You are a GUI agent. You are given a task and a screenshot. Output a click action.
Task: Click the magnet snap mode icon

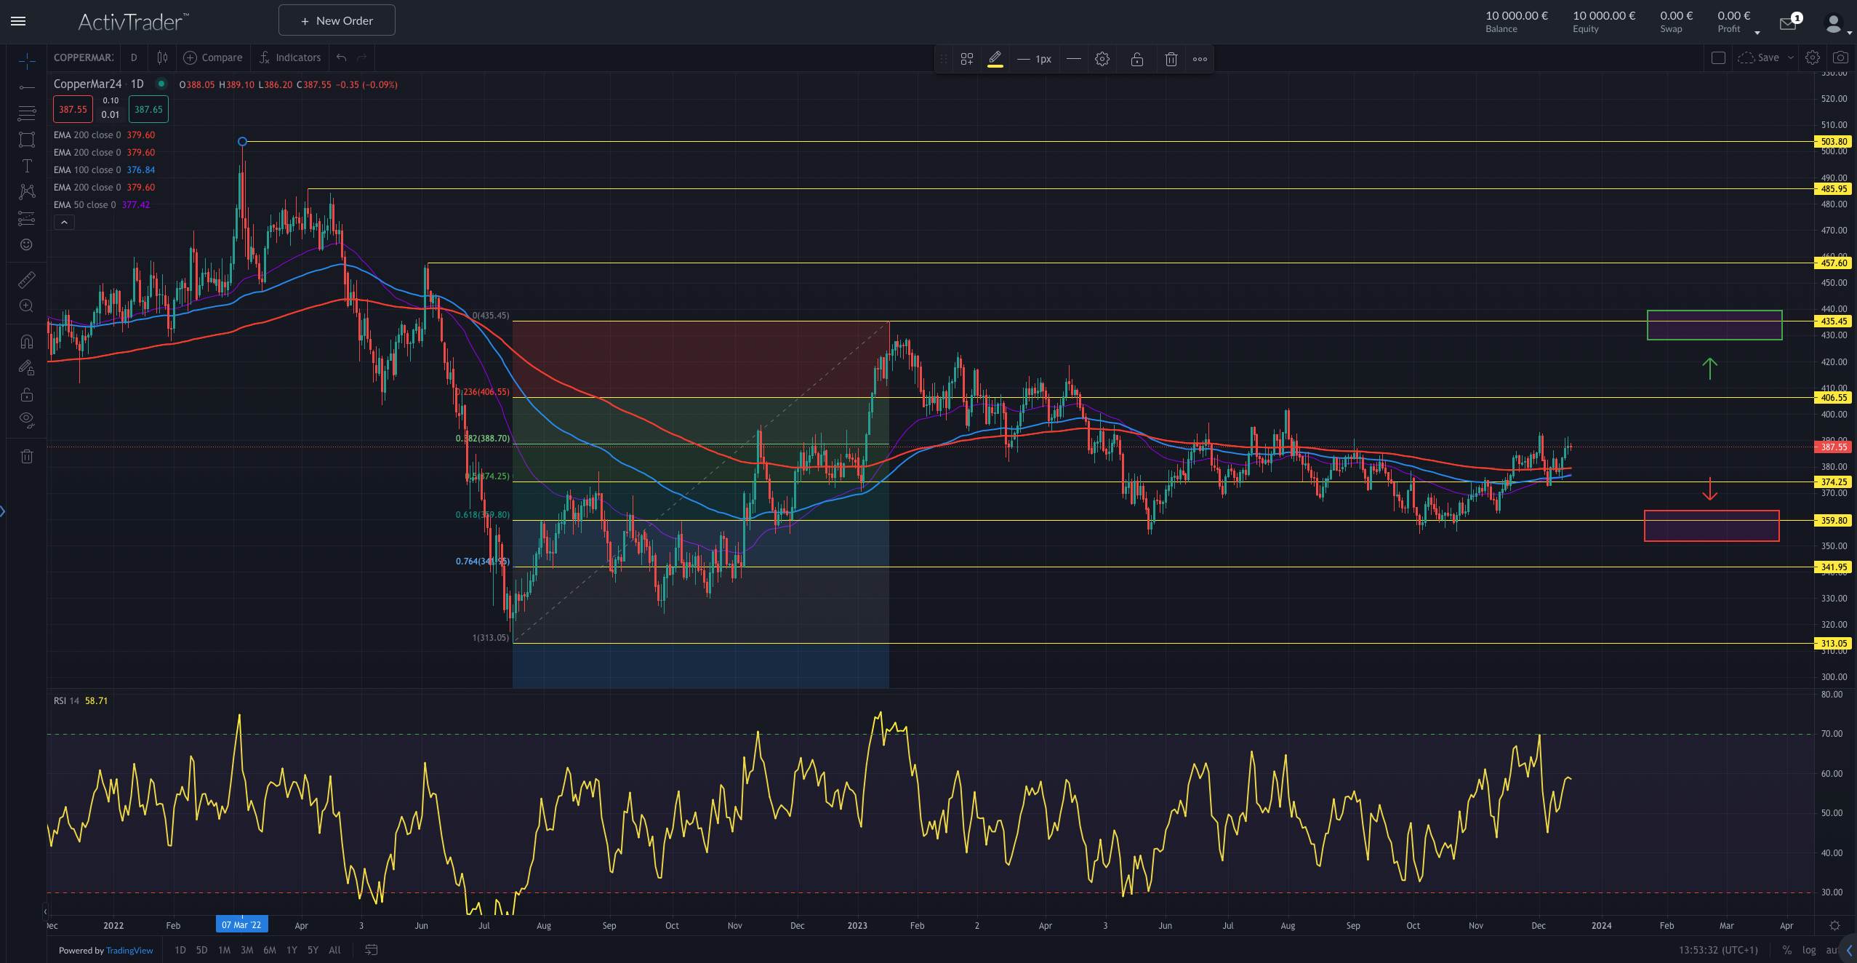coord(27,342)
